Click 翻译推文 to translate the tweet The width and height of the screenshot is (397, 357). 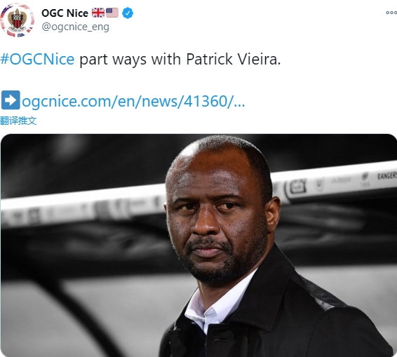(18, 121)
